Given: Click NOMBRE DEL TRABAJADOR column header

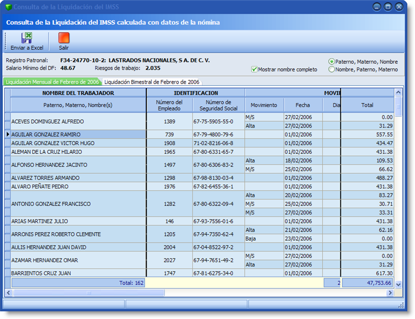Looking at the screenshot, I should click(x=78, y=93).
